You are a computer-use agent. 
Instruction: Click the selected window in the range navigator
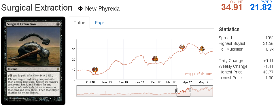(x=184, y=91)
